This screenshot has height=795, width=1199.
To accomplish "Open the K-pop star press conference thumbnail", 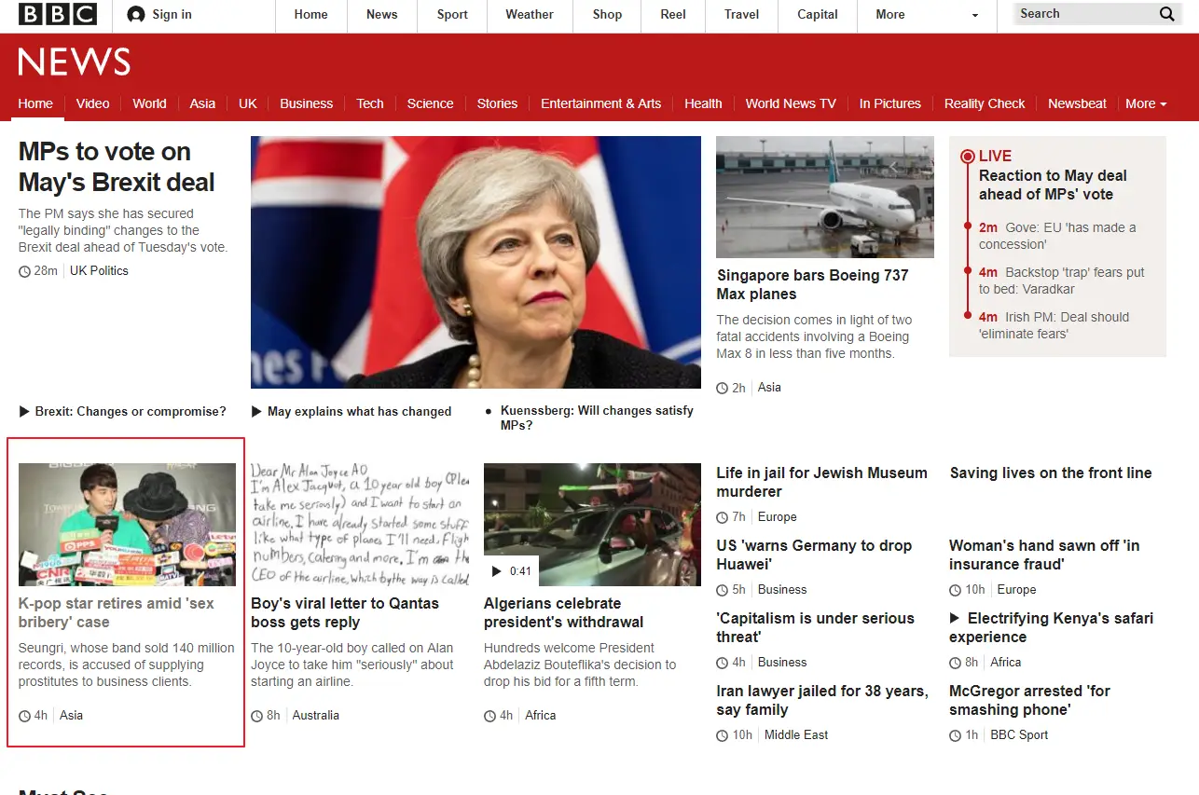I will (x=127, y=524).
